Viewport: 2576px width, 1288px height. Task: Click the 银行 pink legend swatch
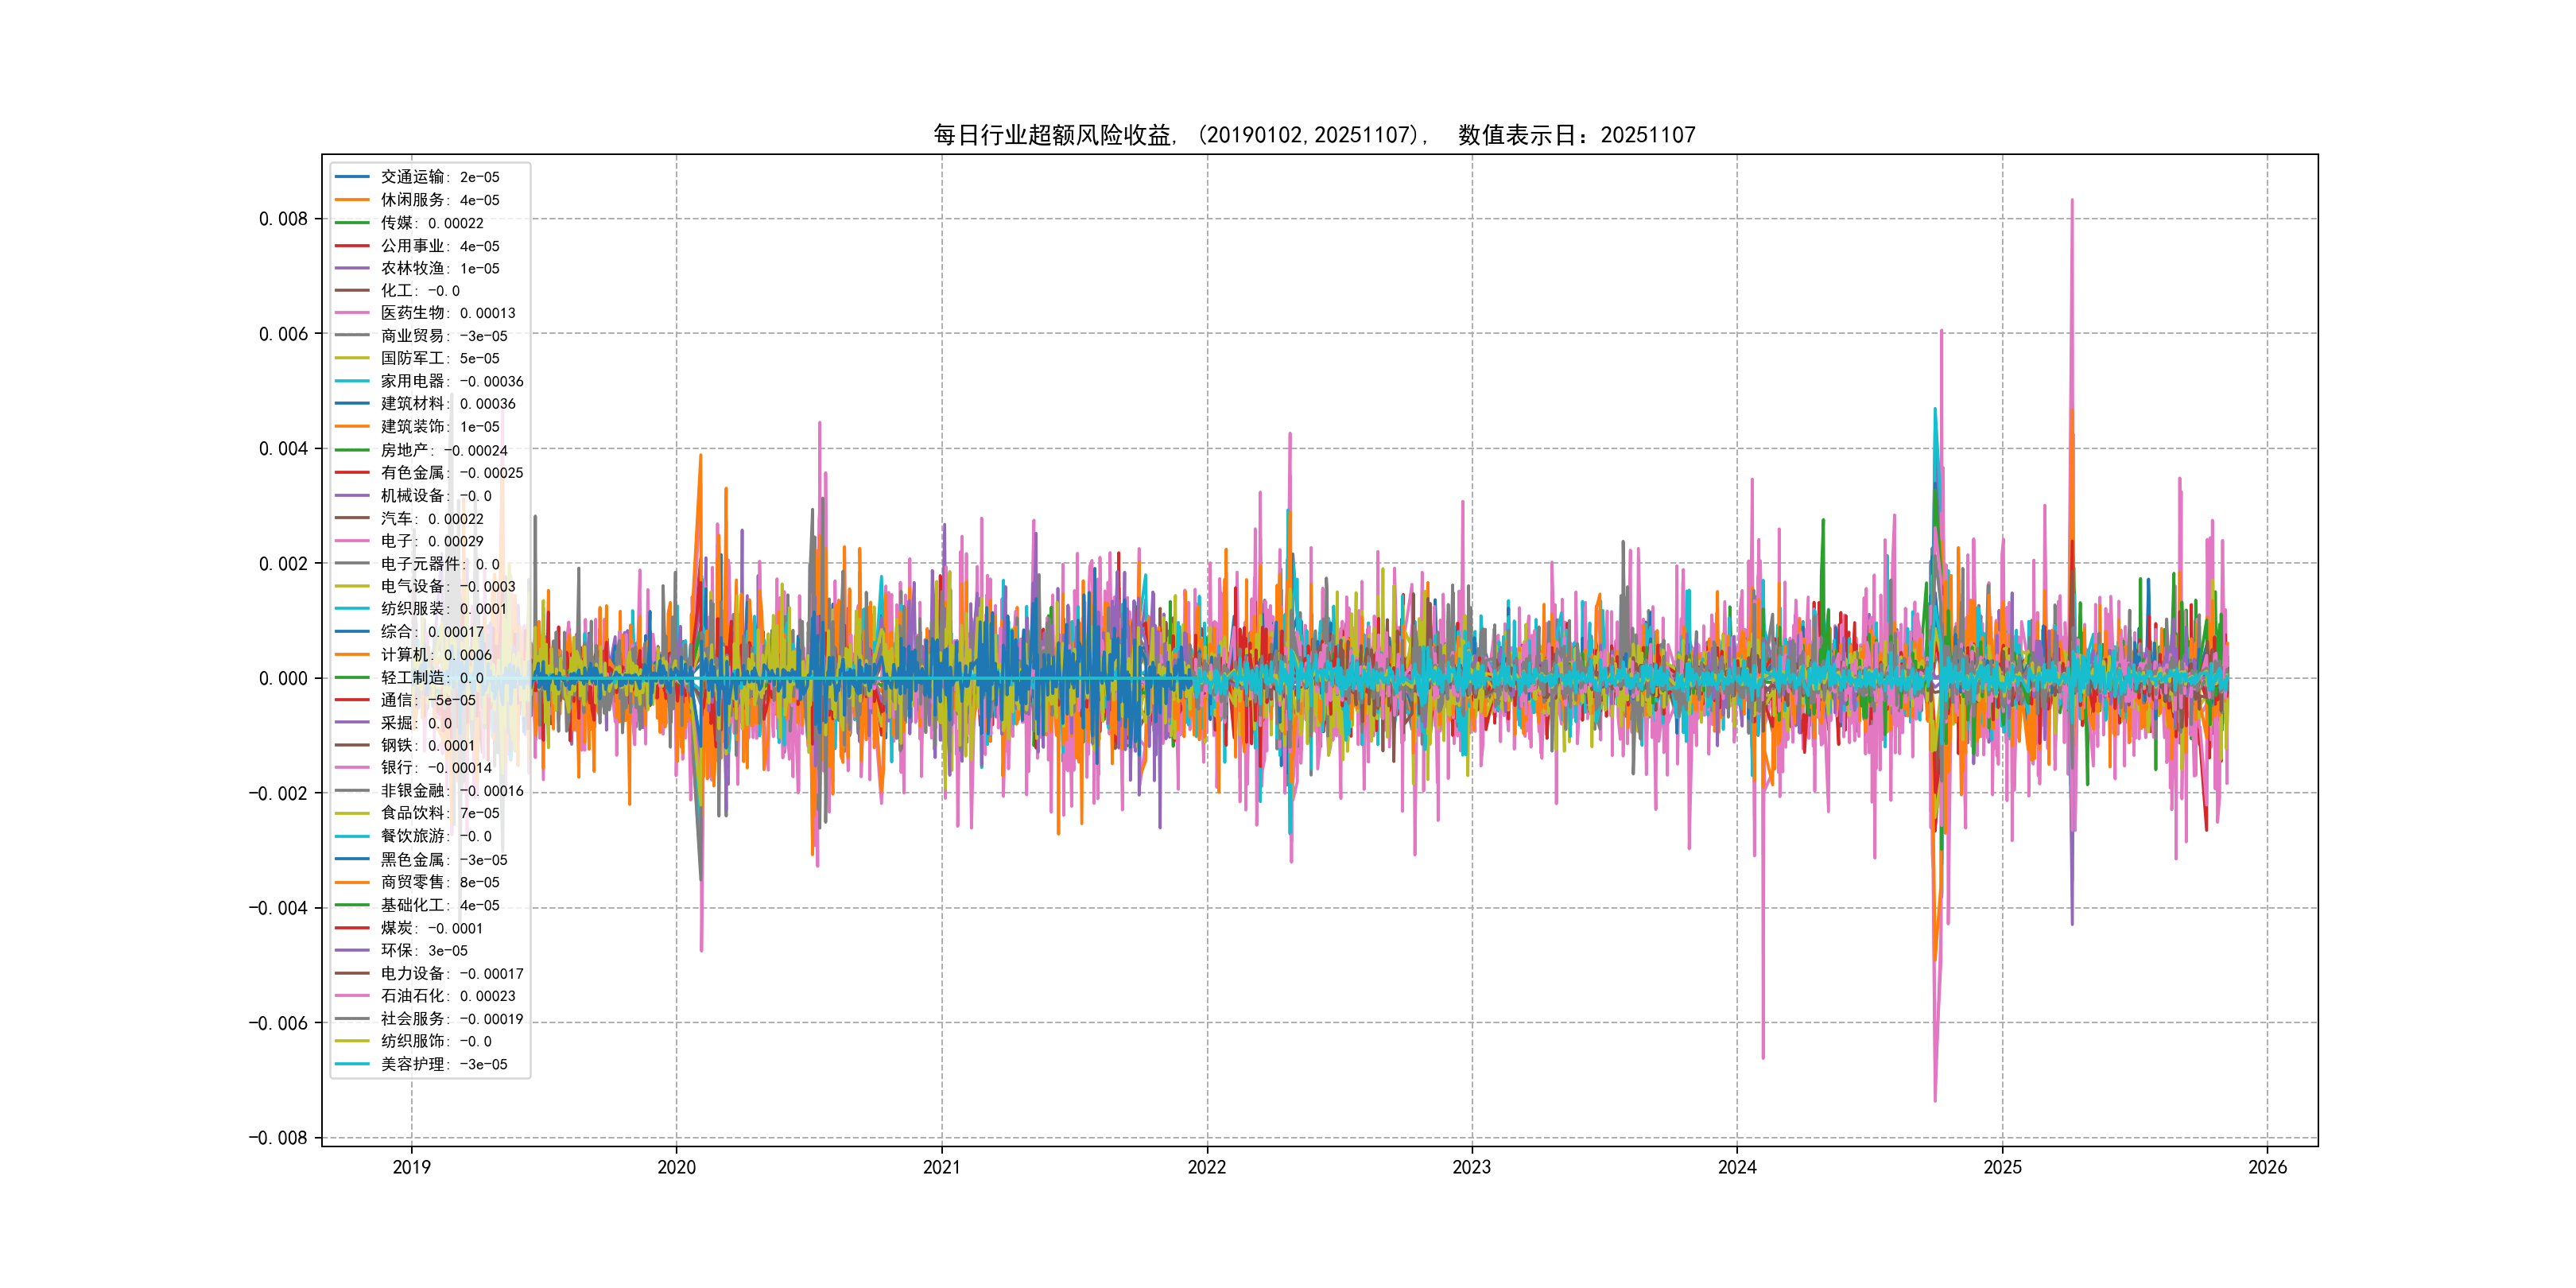tap(352, 768)
